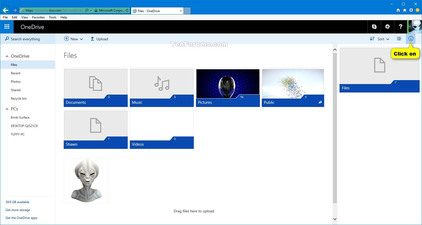Viewport: 422px width, 225px height.
Task: Click 39.9 GB available link
Action: (x=17, y=202)
